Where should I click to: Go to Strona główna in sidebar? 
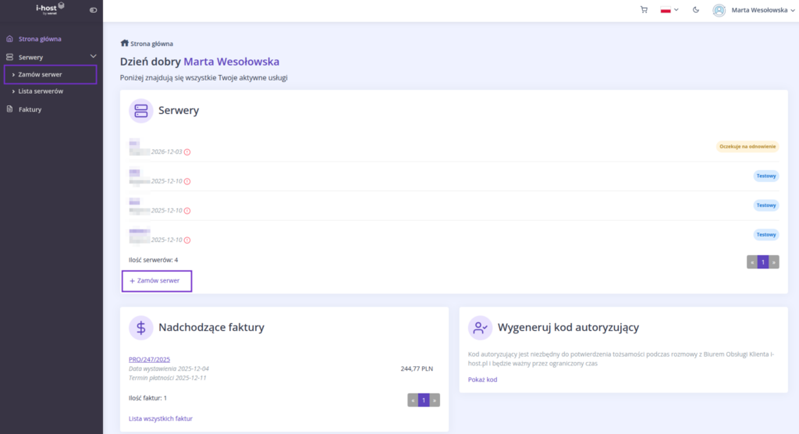pos(40,38)
